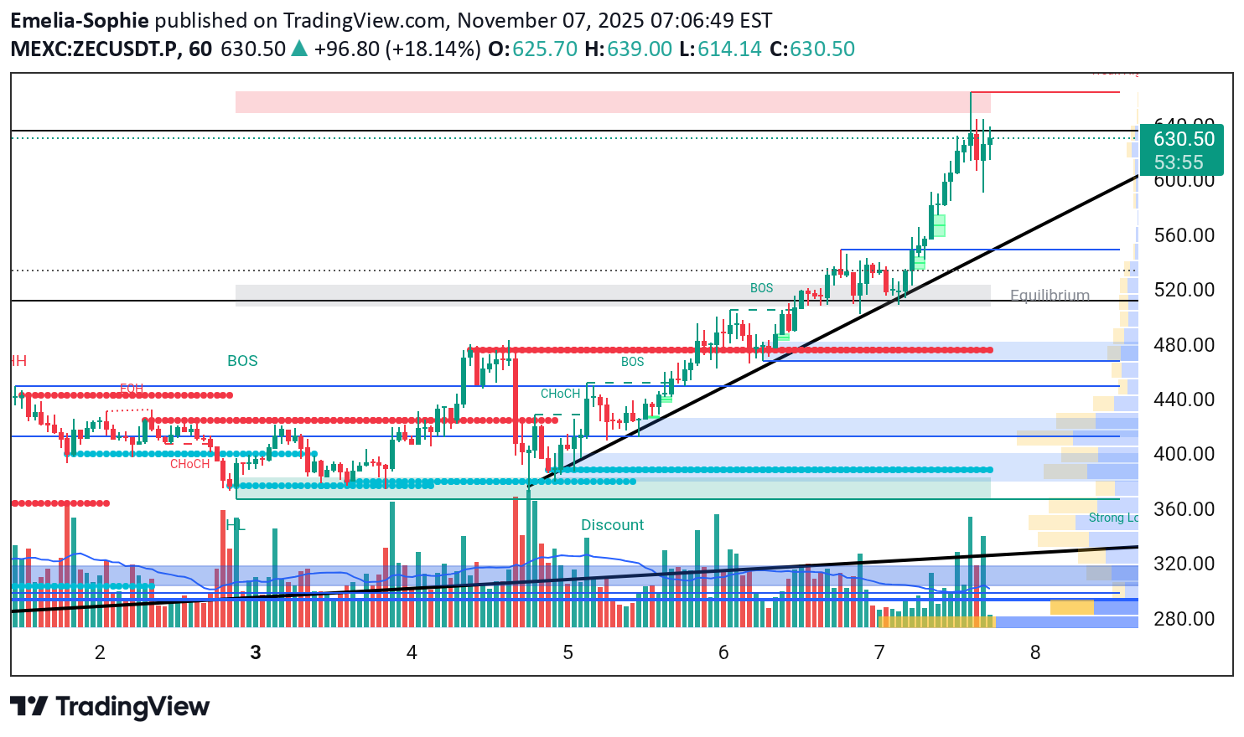Screen dimensions: 1244x737
Task: Click the TradingView logo icon
Action: (29, 707)
